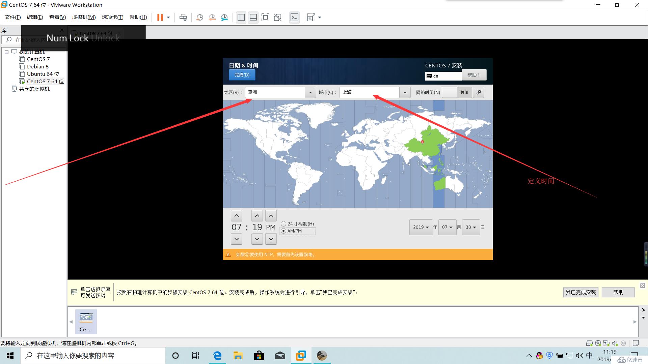
Task: Switch to Unity mode icon
Action: (277, 18)
